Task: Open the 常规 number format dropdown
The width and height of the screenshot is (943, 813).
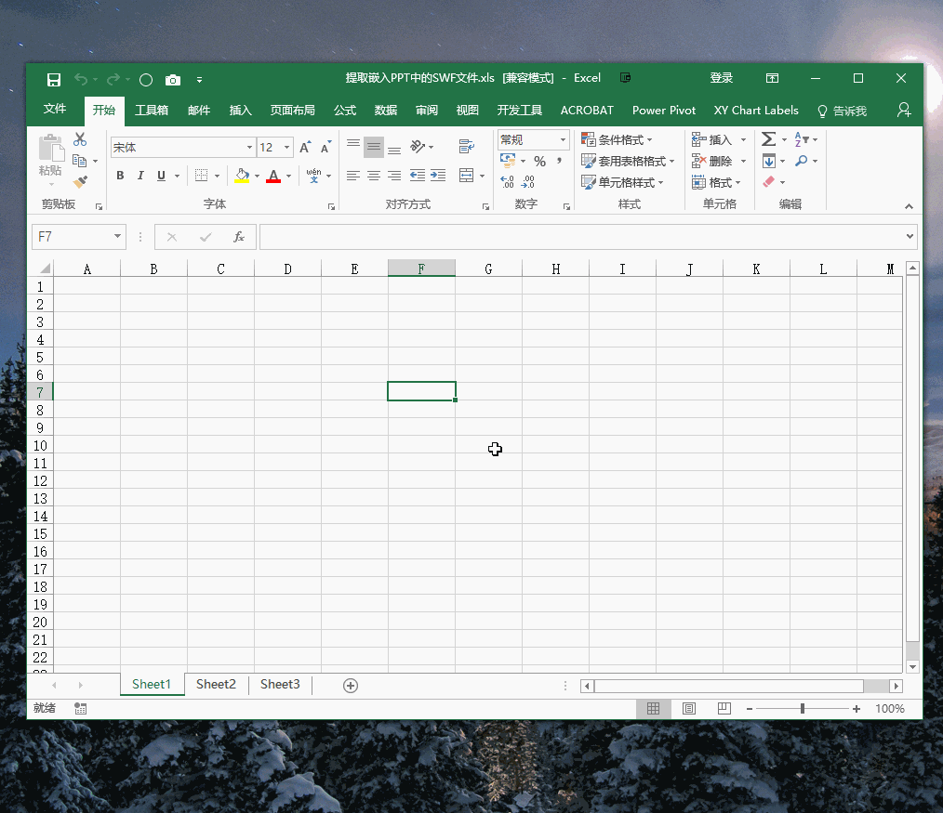Action: coord(561,138)
